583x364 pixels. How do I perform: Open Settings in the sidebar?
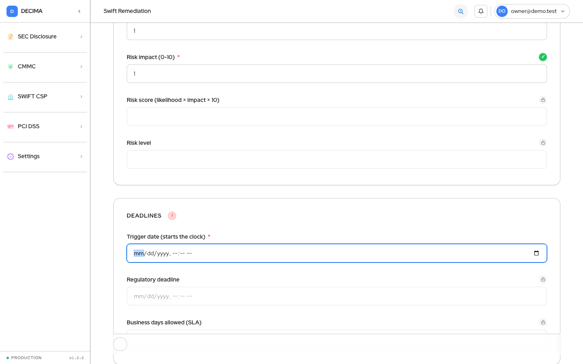click(x=45, y=157)
